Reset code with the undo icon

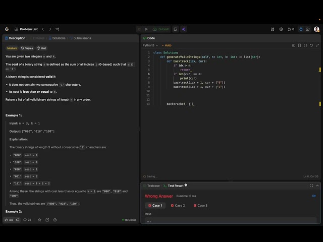[311, 45]
